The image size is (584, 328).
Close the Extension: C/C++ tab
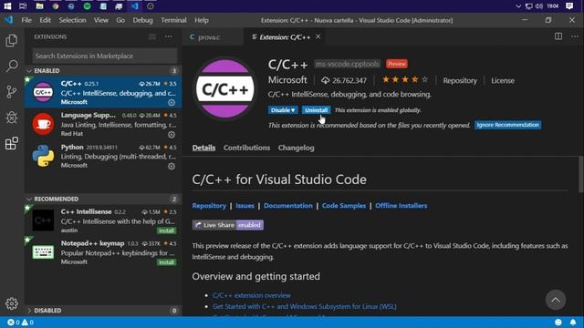[318, 36]
